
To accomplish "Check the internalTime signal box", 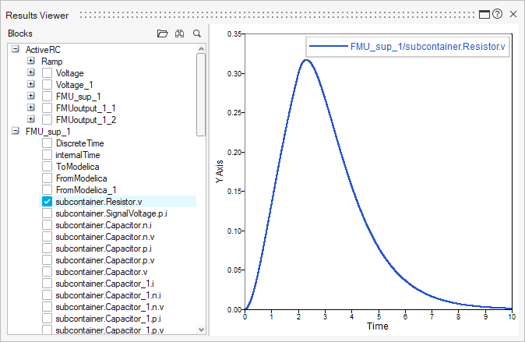I will [48, 155].
